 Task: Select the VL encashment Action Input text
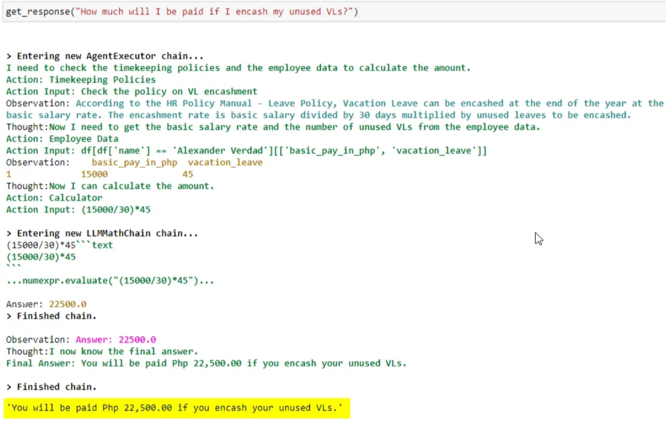click(134, 91)
